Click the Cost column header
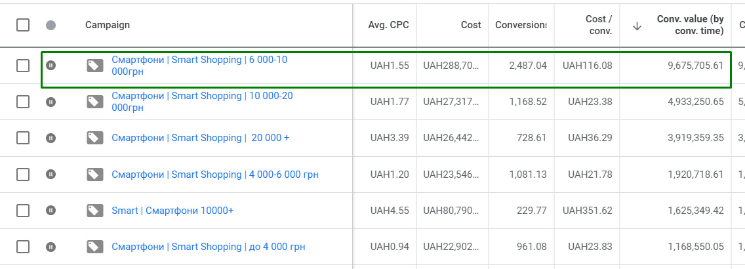 click(x=471, y=25)
